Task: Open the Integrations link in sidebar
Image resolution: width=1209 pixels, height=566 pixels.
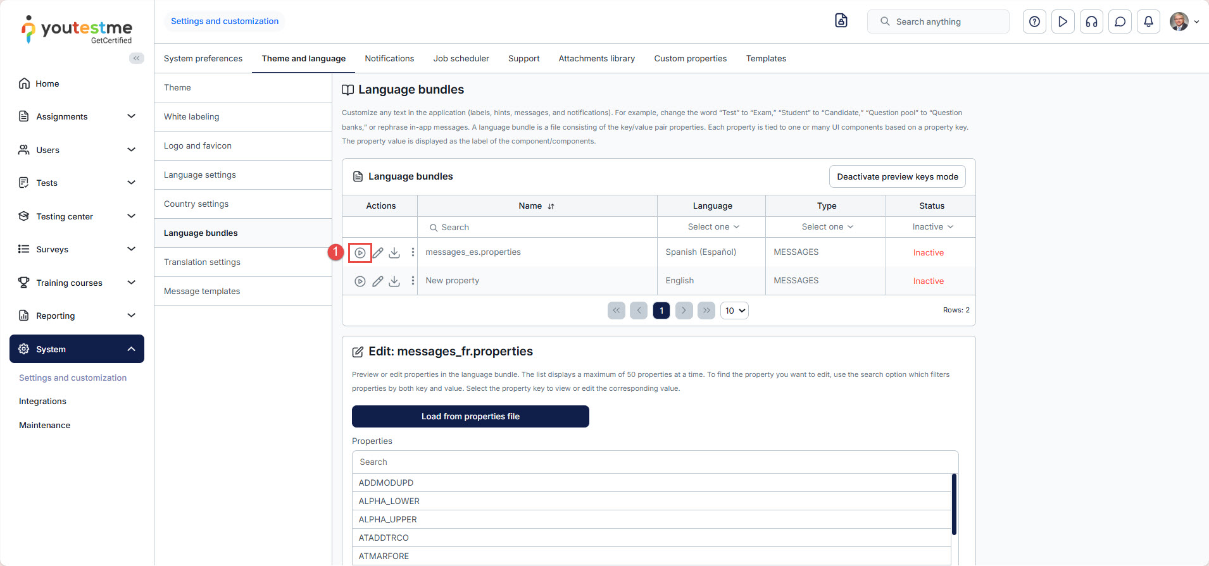Action: 42,401
